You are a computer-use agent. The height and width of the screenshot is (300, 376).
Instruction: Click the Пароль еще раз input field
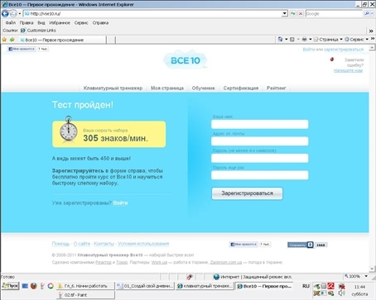pyautogui.click(x=260, y=175)
